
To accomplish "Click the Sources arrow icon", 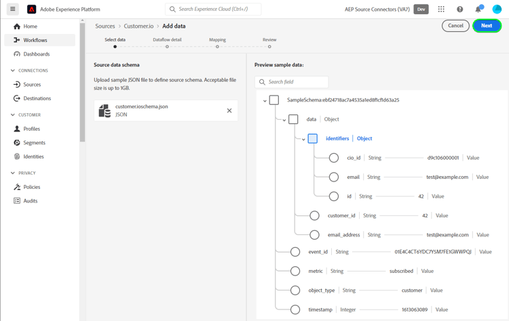I will [x=17, y=84].
